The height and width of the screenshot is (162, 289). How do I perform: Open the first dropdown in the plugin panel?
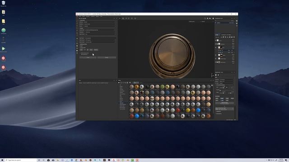[100, 22]
